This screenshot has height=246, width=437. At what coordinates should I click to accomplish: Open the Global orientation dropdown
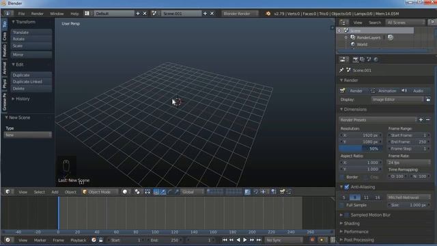click(x=193, y=192)
